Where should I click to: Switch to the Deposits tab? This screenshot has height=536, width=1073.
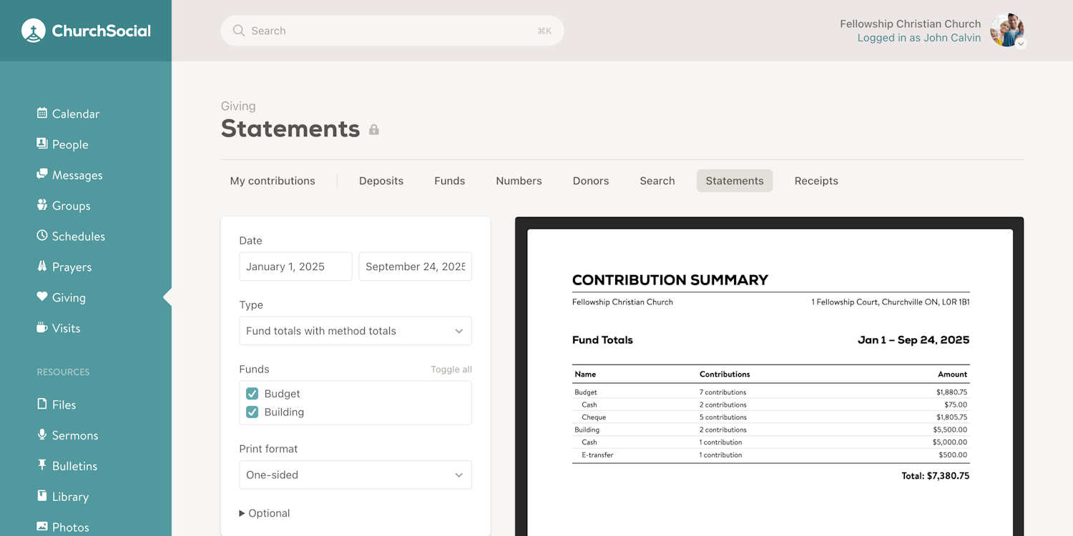tap(381, 181)
